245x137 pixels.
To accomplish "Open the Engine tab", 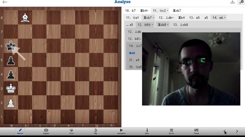I will tap(46, 131).
